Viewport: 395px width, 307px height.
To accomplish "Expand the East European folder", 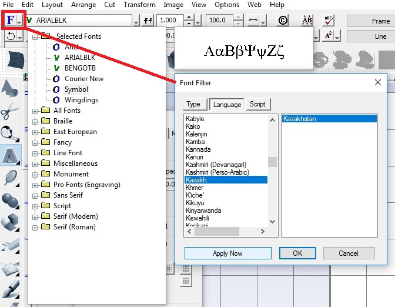I will [x=35, y=132].
